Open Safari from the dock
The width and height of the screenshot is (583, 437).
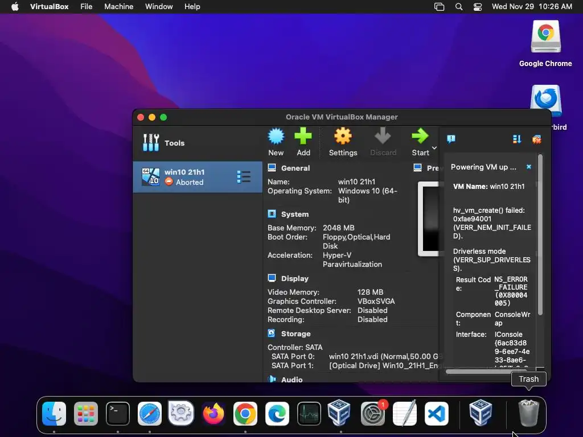pos(150,413)
